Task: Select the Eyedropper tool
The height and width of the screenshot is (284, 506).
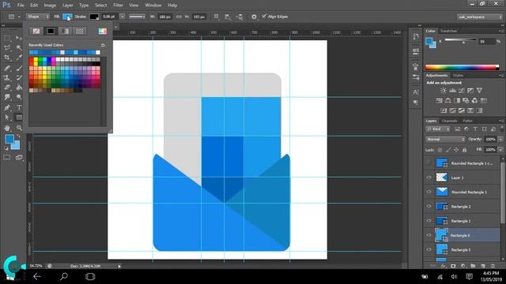Action: coord(19,58)
